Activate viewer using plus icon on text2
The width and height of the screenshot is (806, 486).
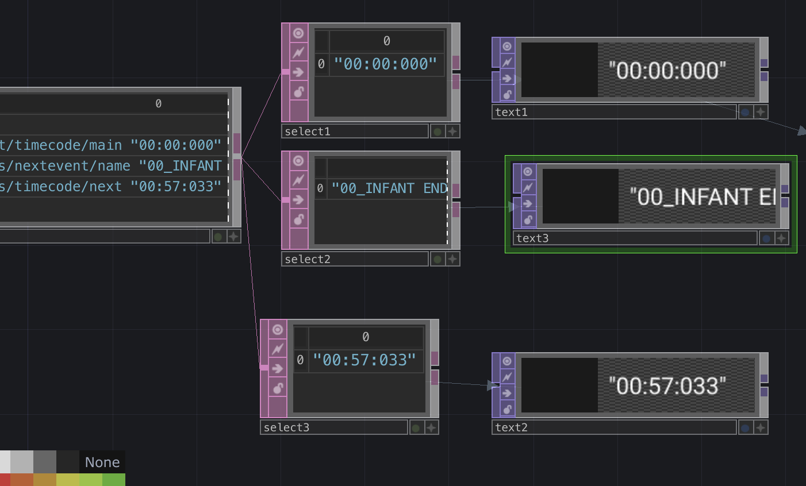point(761,427)
